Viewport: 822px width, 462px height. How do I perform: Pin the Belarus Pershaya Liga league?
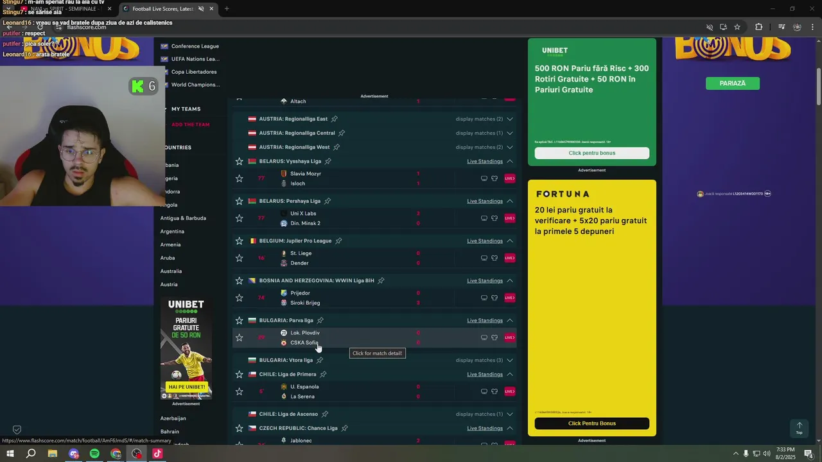327,201
